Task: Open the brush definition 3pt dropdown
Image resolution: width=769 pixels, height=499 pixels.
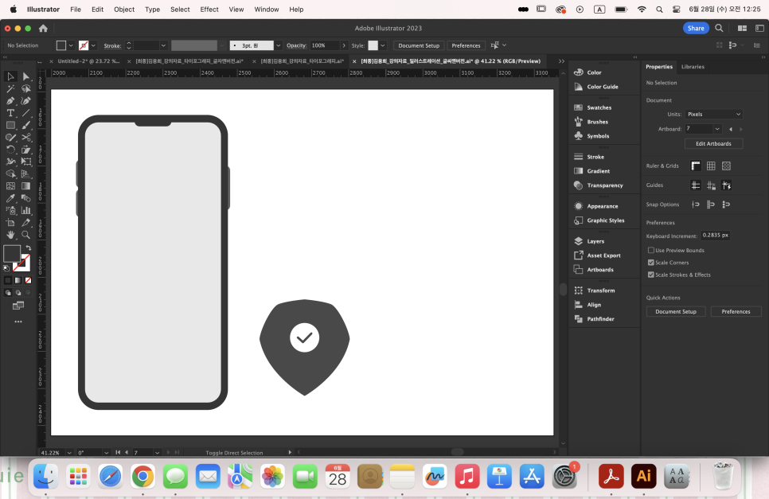Action: click(278, 45)
